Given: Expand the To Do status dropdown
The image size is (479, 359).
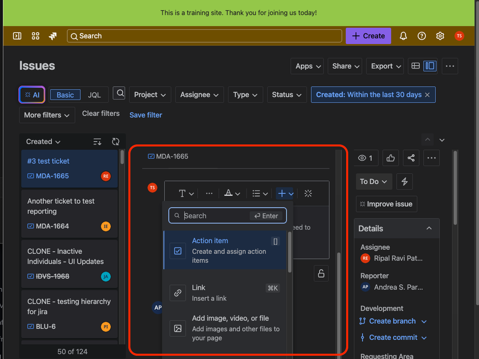Looking at the screenshot, I should click(374, 181).
